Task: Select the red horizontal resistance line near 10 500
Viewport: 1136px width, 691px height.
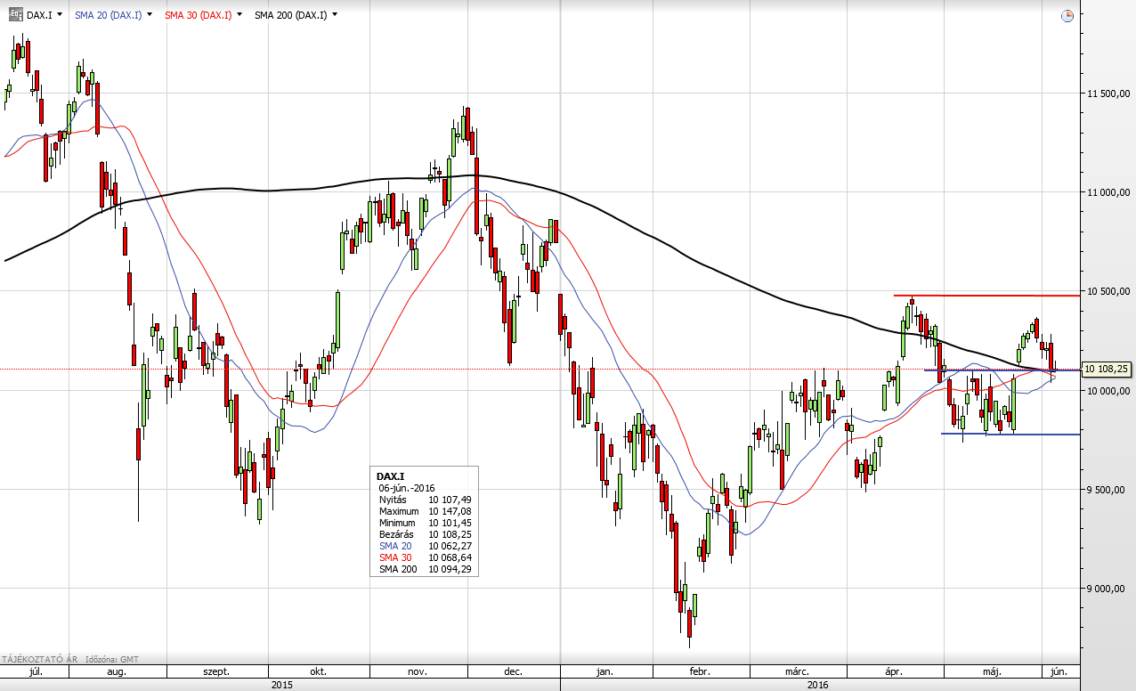Action: [x=986, y=295]
